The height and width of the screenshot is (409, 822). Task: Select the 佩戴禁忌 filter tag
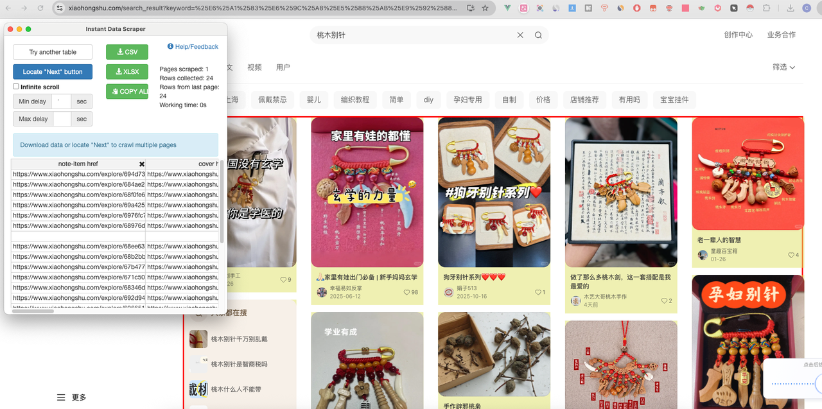272,100
